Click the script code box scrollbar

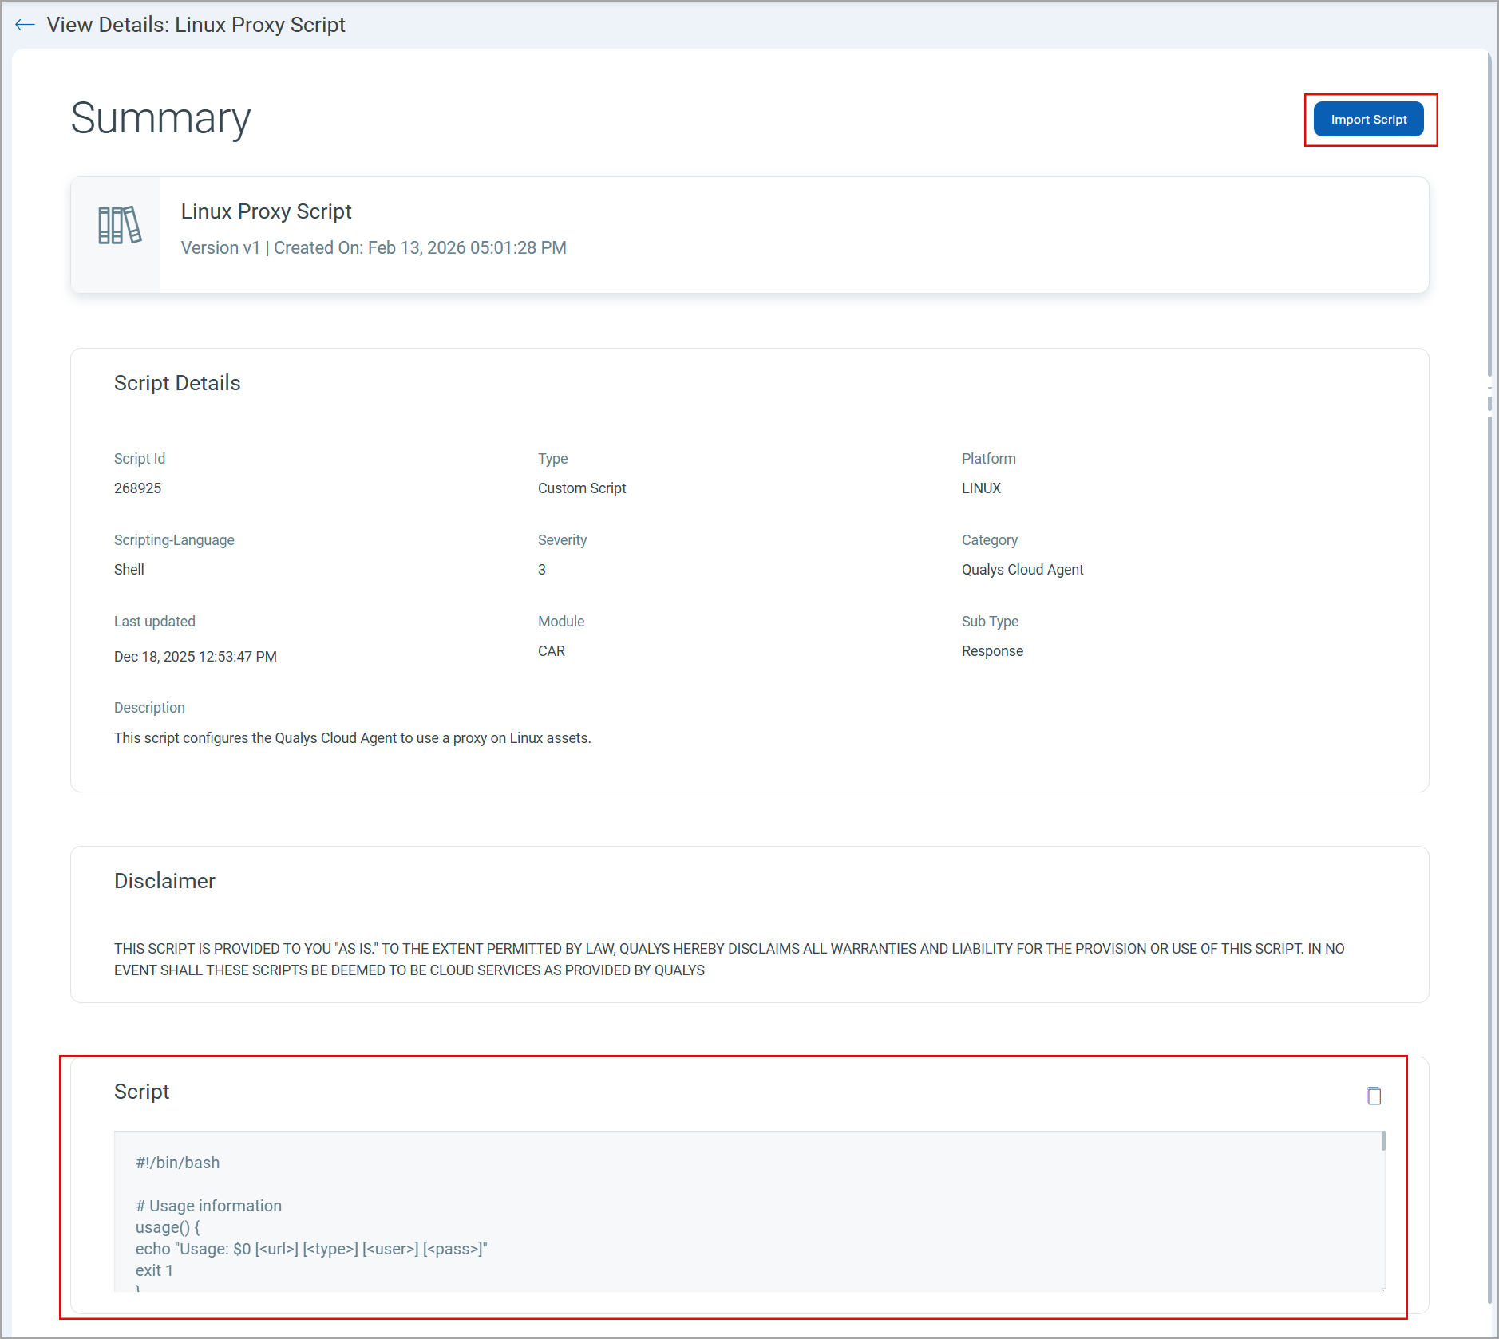click(1382, 1143)
